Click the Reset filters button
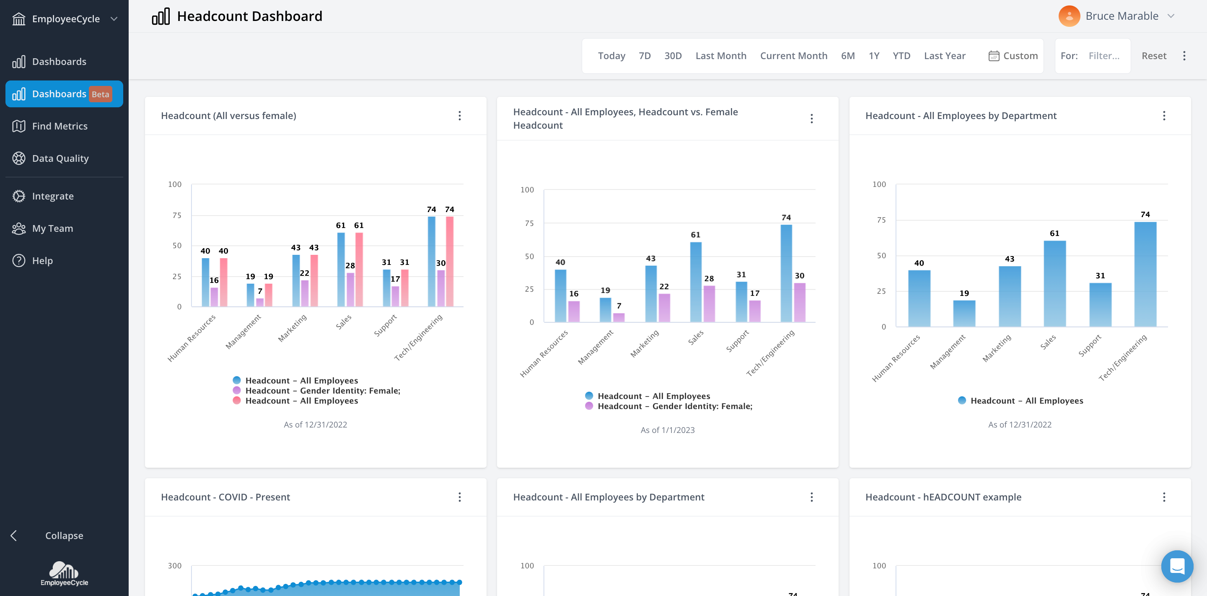1207x596 pixels. (x=1154, y=56)
